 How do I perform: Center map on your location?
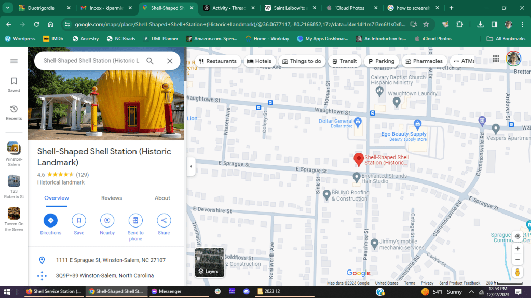pos(517,236)
